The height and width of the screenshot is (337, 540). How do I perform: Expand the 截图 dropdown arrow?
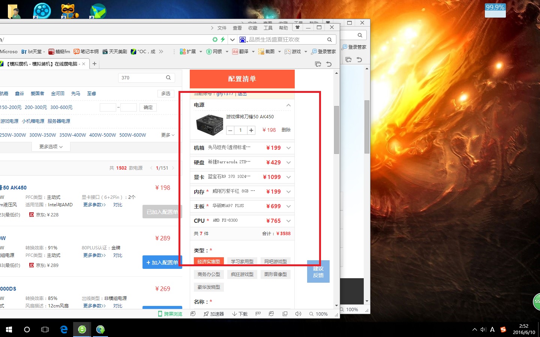click(x=279, y=52)
